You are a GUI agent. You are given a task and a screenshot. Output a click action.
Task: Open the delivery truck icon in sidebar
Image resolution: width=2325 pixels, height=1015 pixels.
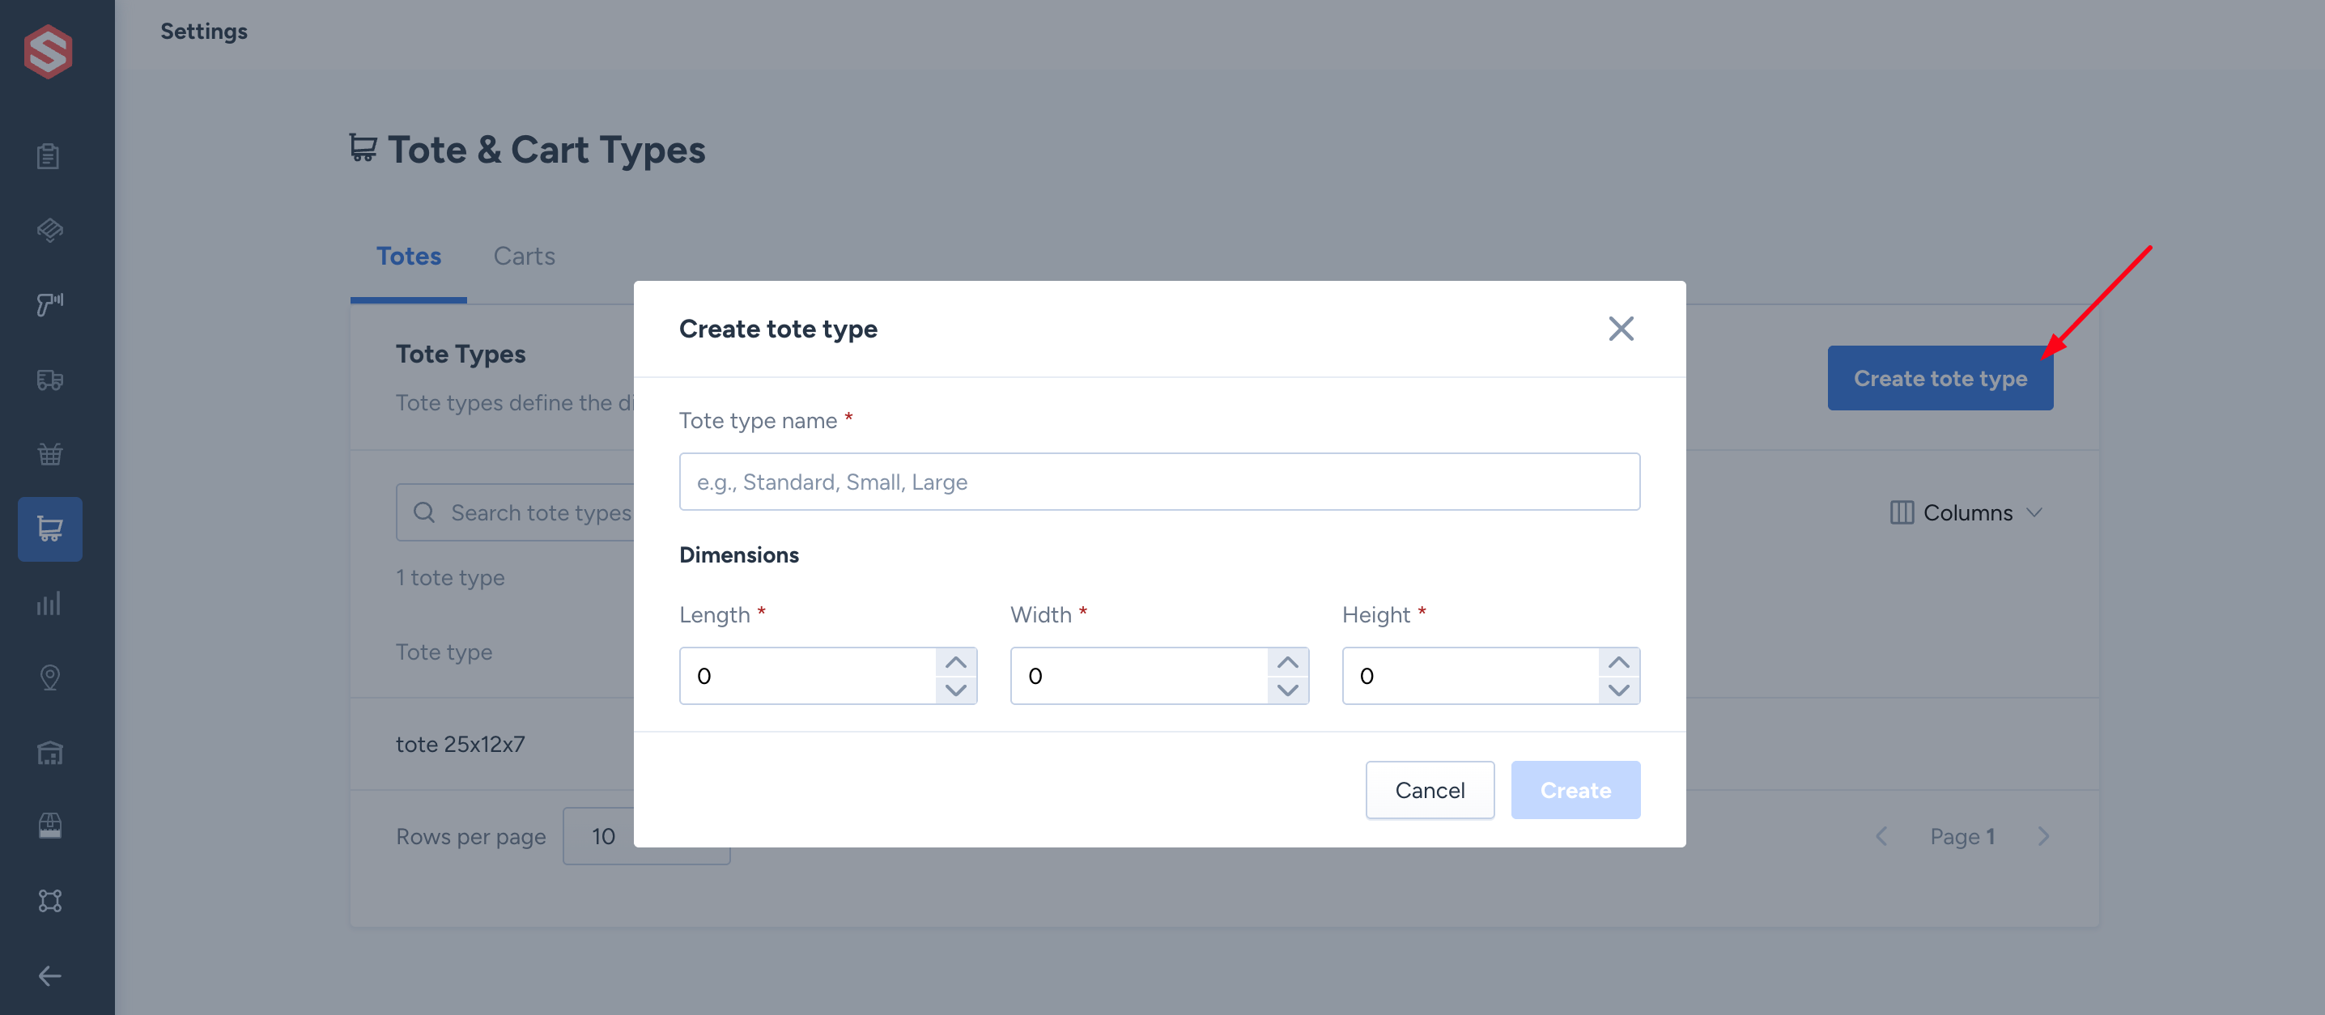(x=49, y=380)
